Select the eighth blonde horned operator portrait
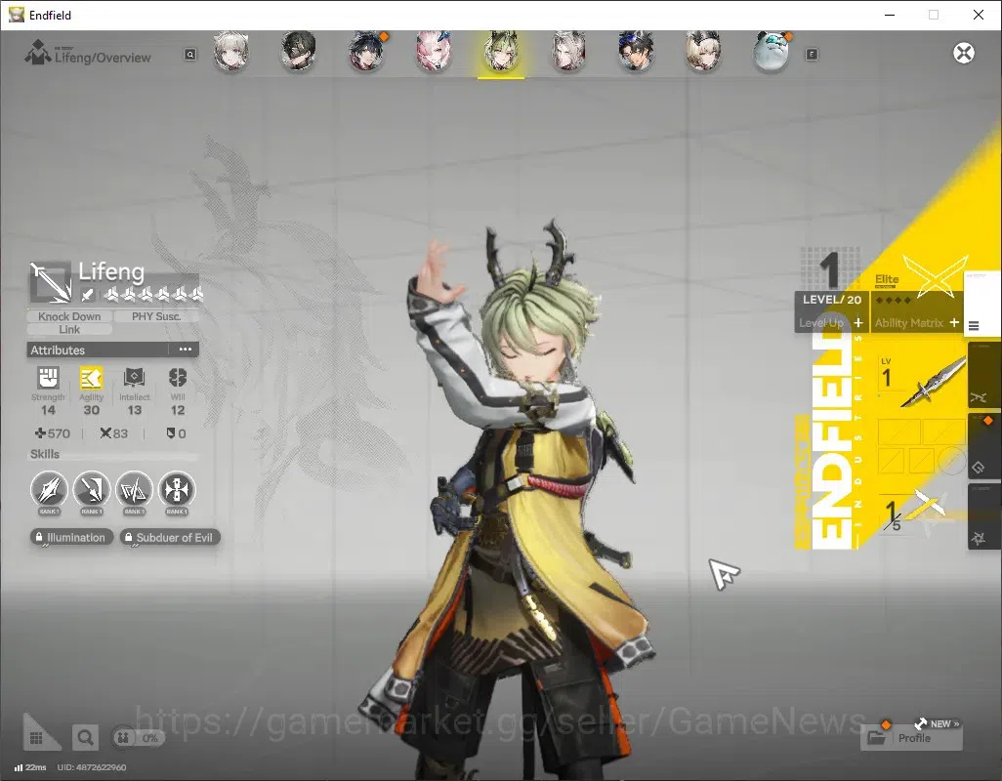The width and height of the screenshot is (1002, 781). click(x=703, y=51)
